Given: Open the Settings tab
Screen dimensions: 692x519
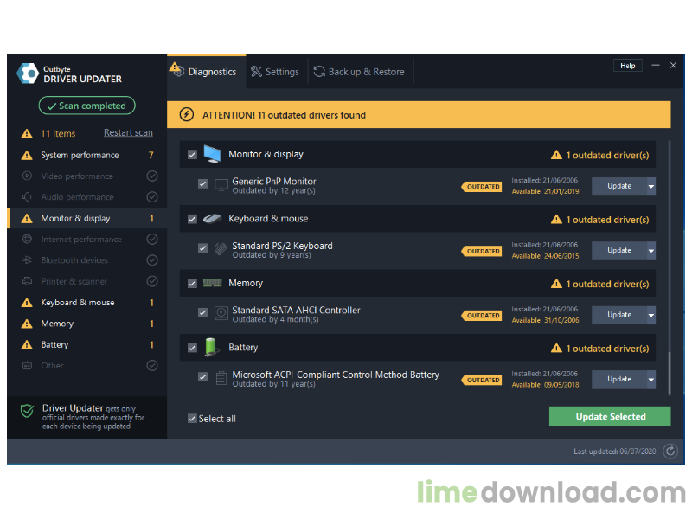Looking at the screenshot, I should coord(275,72).
